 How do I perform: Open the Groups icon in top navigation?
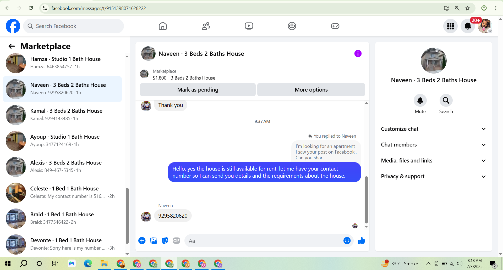point(292,26)
